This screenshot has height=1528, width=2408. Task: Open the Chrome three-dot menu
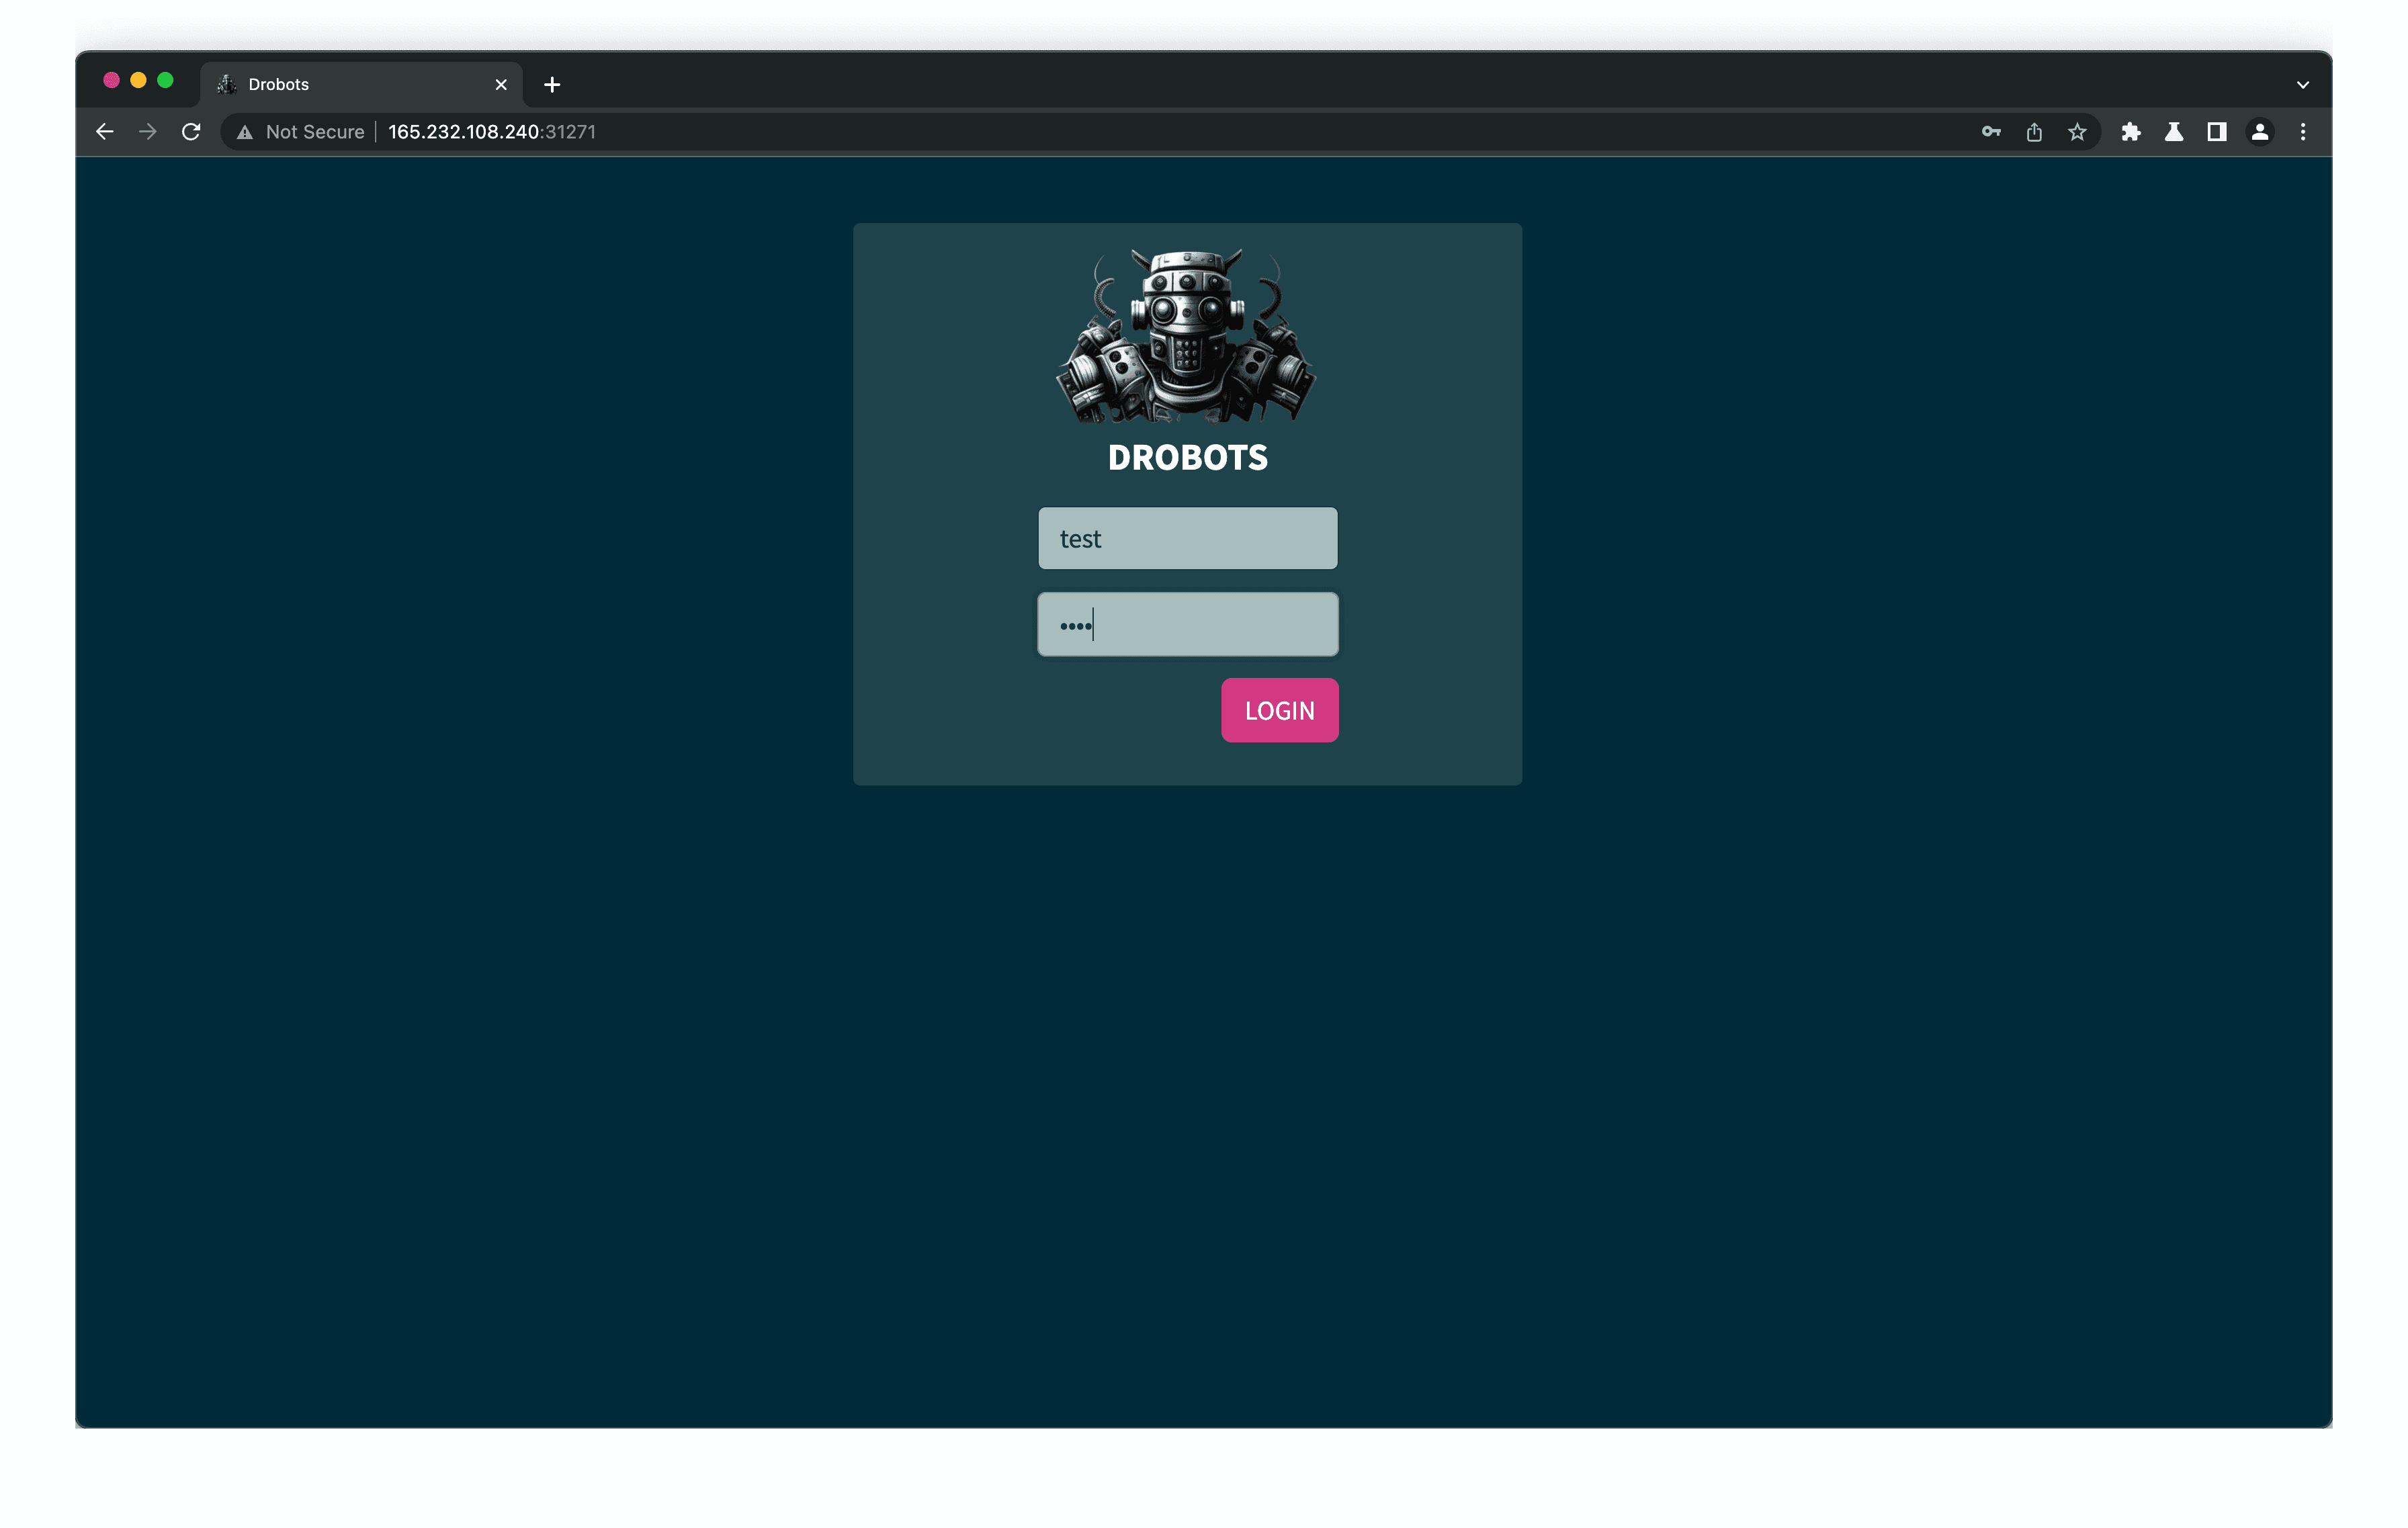(x=2303, y=132)
